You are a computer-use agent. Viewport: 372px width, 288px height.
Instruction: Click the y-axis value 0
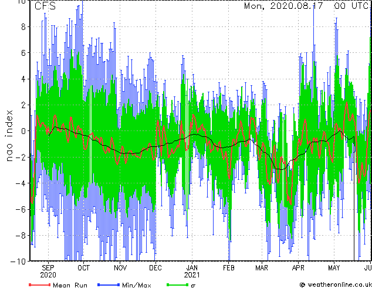[23, 131]
